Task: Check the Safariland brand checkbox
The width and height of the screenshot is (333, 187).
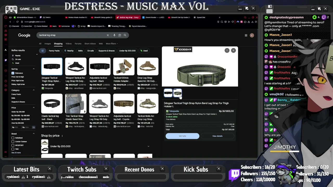Action: click(13, 138)
